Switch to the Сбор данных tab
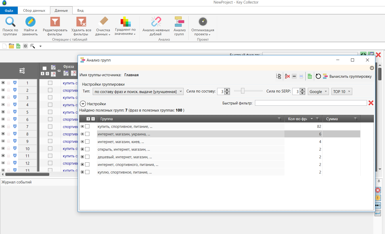This screenshot has height=234, width=385. (x=34, y=10)
